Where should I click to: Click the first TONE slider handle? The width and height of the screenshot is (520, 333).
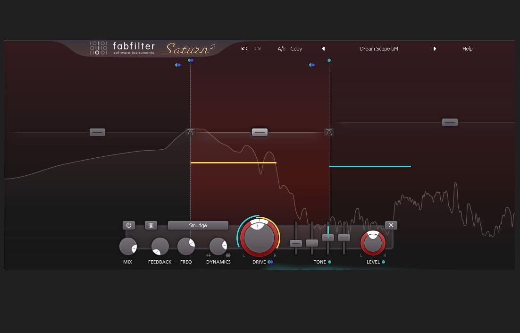point(296,243)
